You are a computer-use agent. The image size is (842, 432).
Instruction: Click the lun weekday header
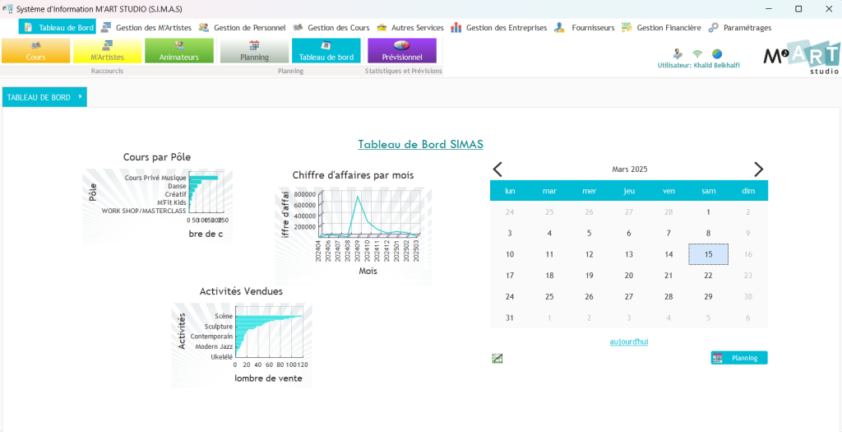click(x=510, y=191)
